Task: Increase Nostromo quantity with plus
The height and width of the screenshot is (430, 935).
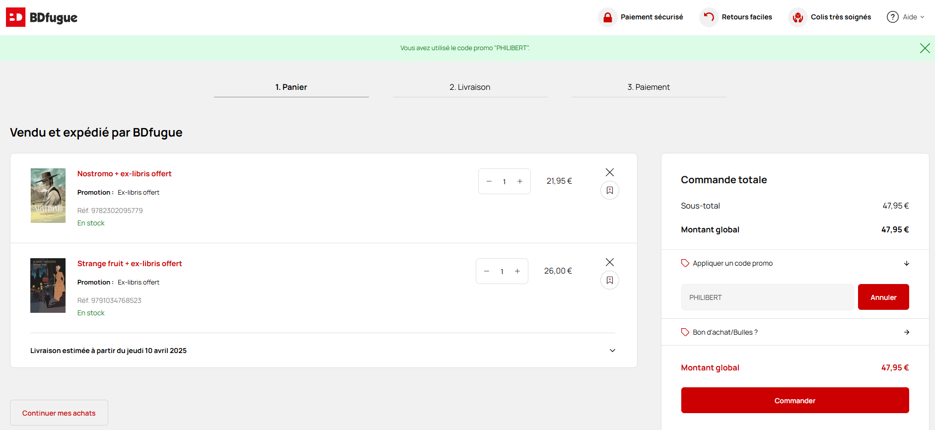Action: coord(520,181)
